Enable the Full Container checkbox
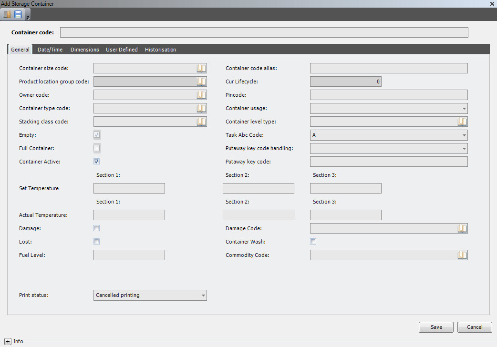This screenshot has width=497, height=347. click(x=97, y=148)
